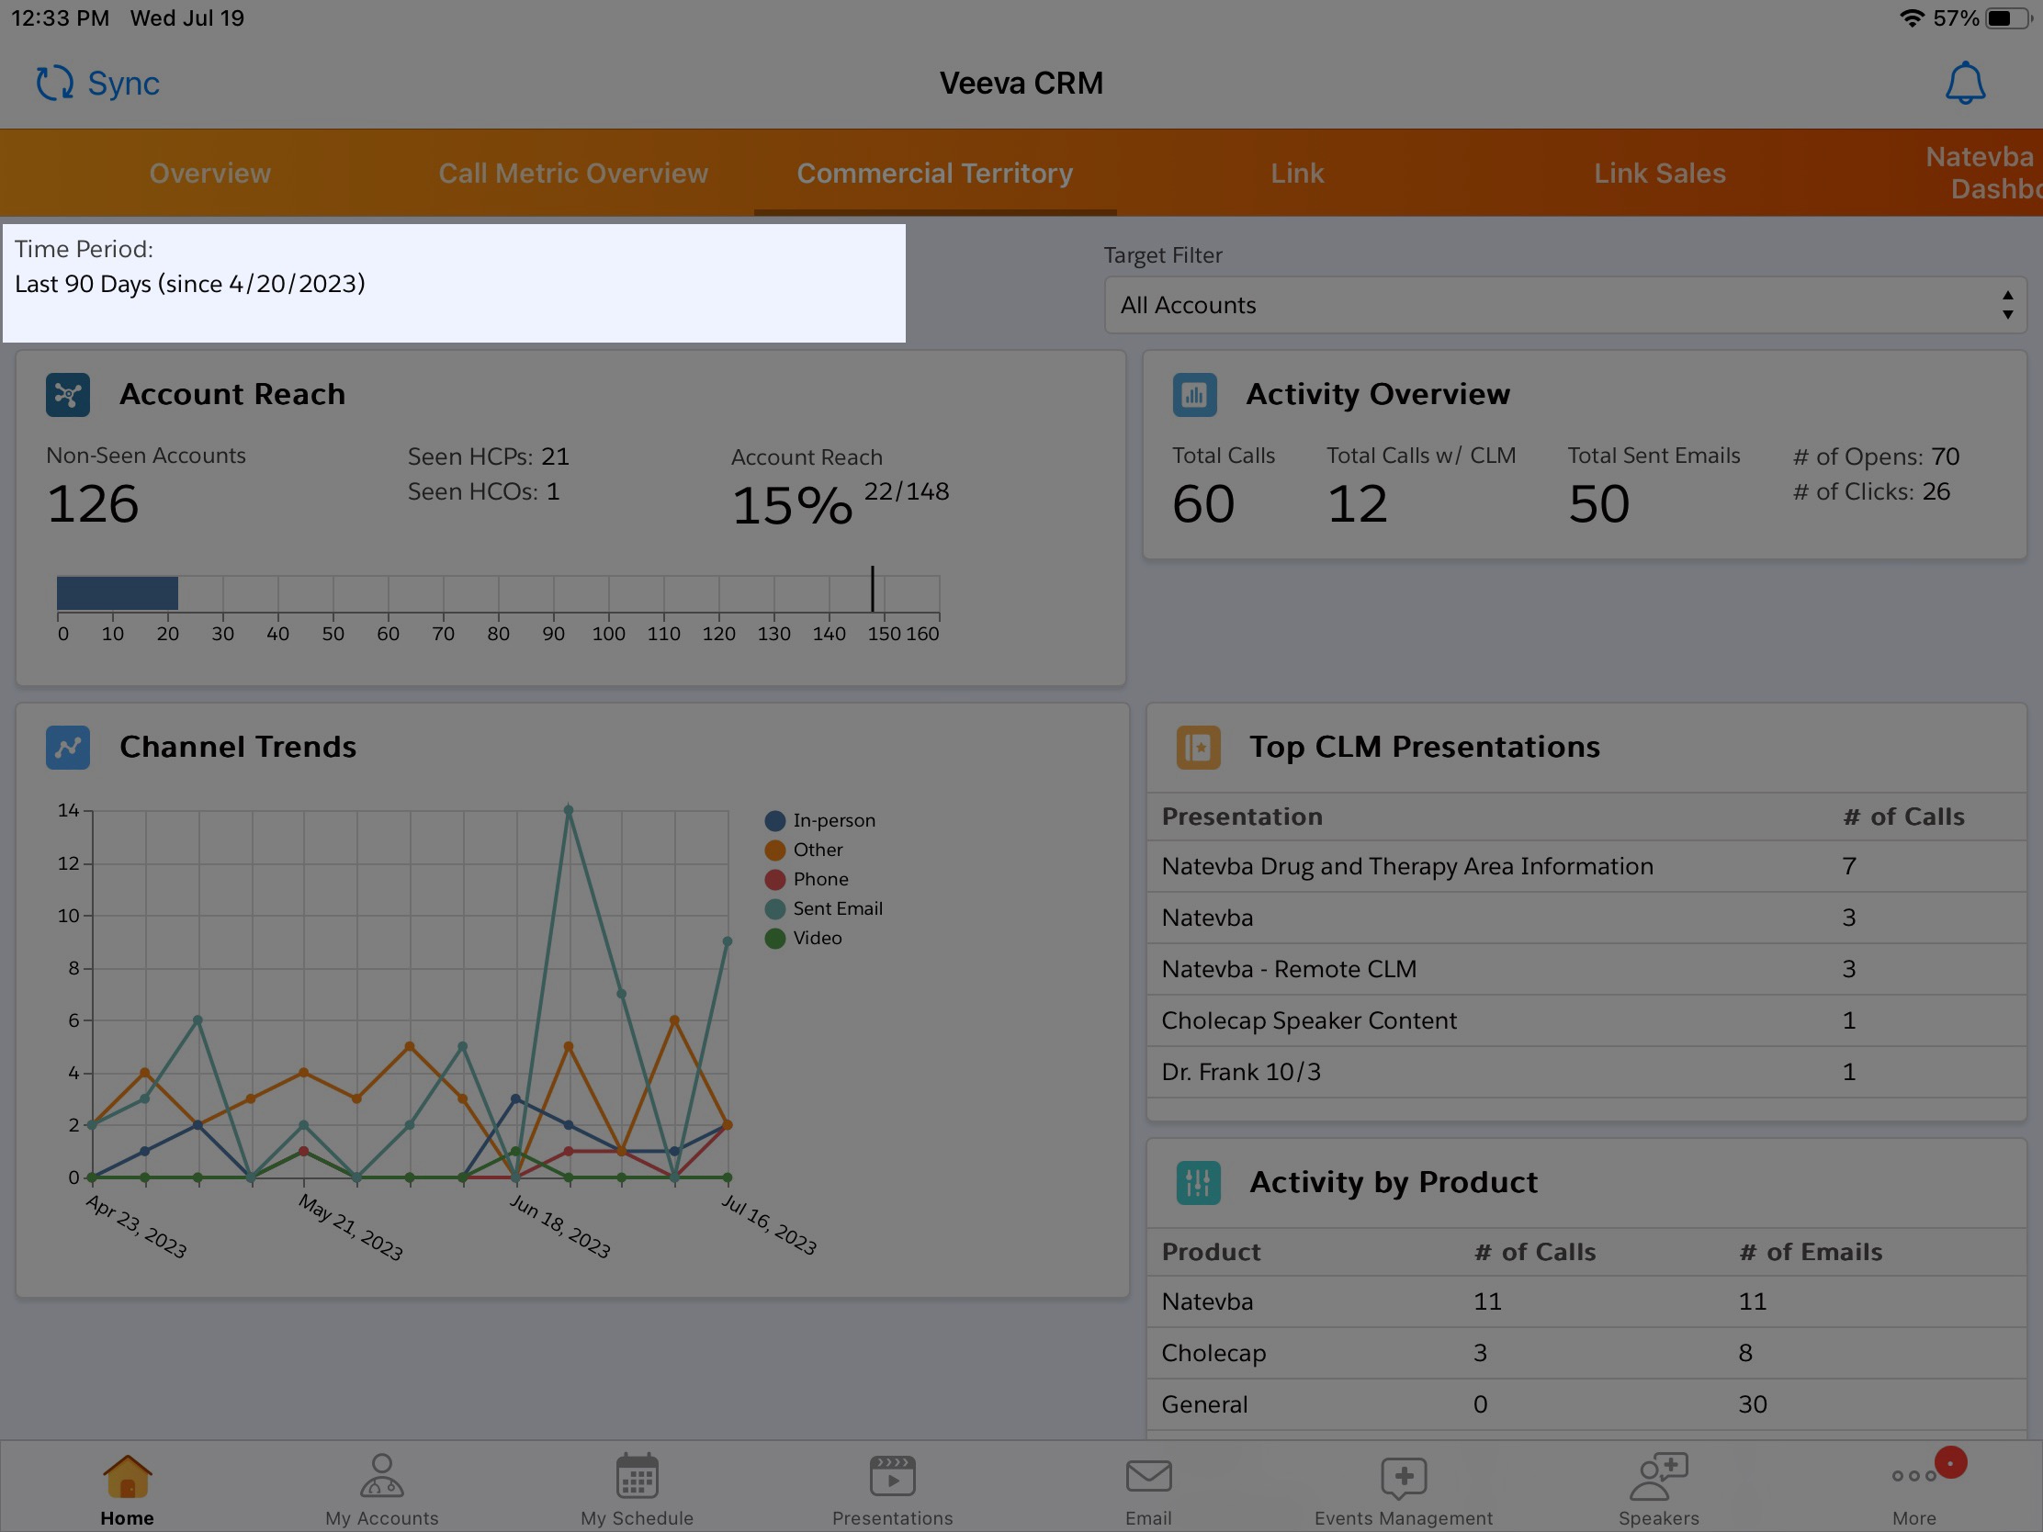Switch to the Call Metric Overview tab
This screenshot has height=1532, width=2043.
coord(572,173)
